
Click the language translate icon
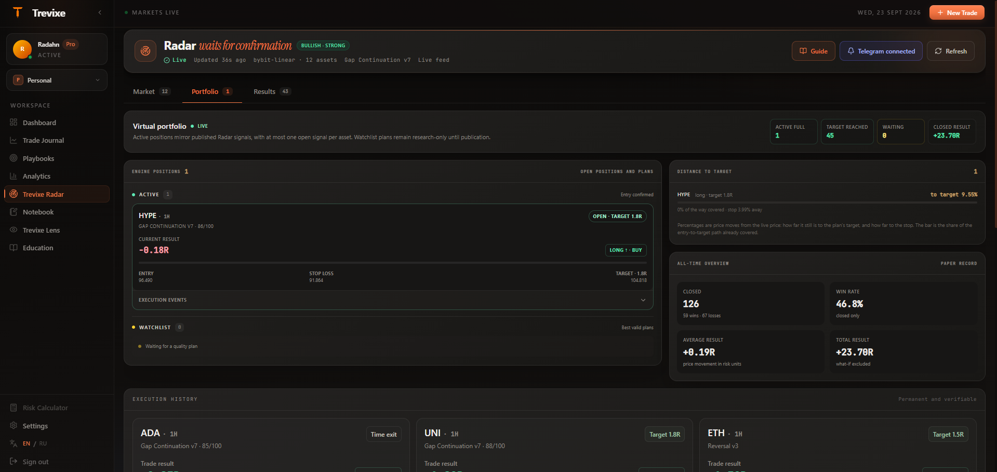[x=14, y=443]
